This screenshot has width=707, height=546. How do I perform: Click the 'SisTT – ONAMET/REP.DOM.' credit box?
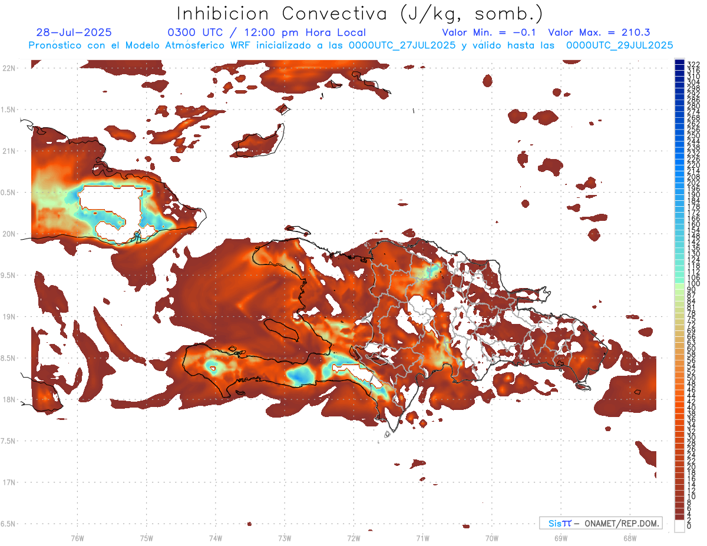point(600,523)
